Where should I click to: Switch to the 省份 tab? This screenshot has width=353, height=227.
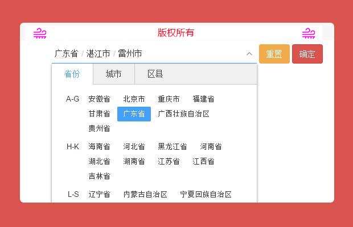72,74
